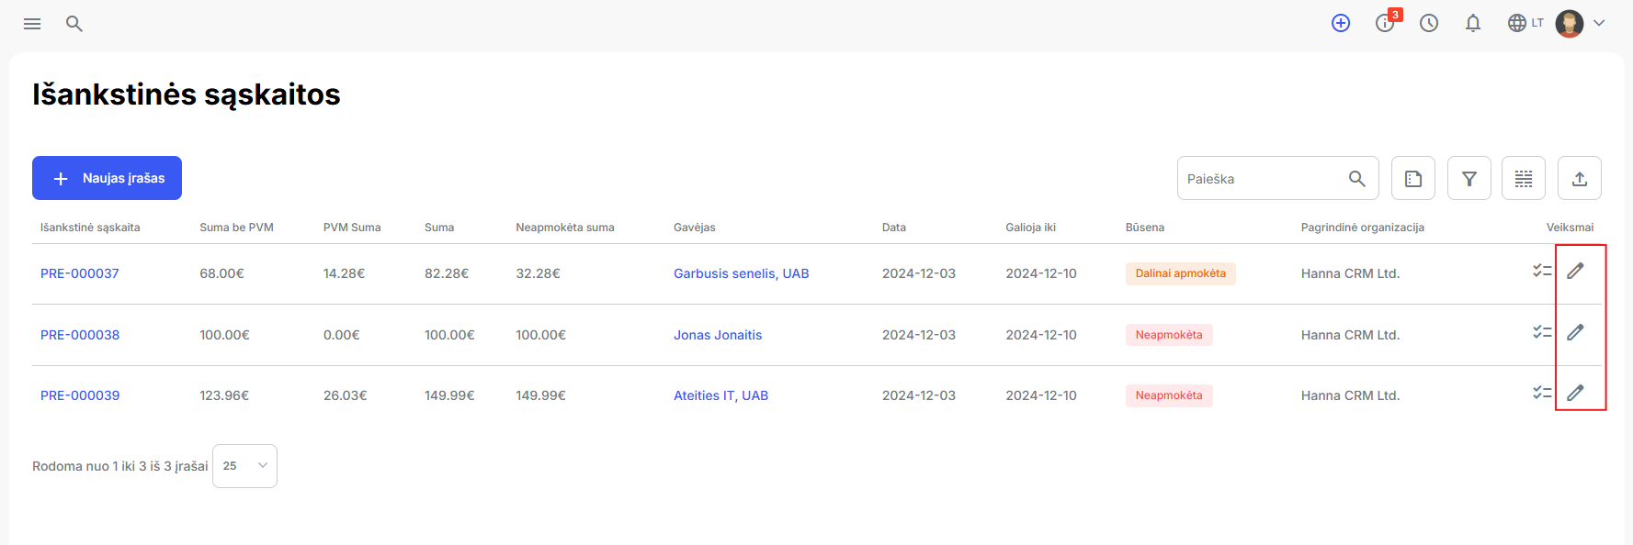The height and width of the screenshot is (545, 1633).
Task: Click the filter funnel button
Action: coord(1469,178)
